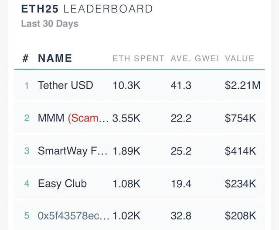Viewport: 279px width, 230px height.
Task: Select the $2.21M value cell
Action: (x=242, y=85)
